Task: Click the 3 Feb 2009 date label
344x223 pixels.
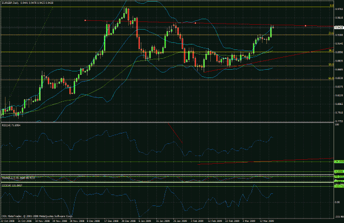Action: 197,221
